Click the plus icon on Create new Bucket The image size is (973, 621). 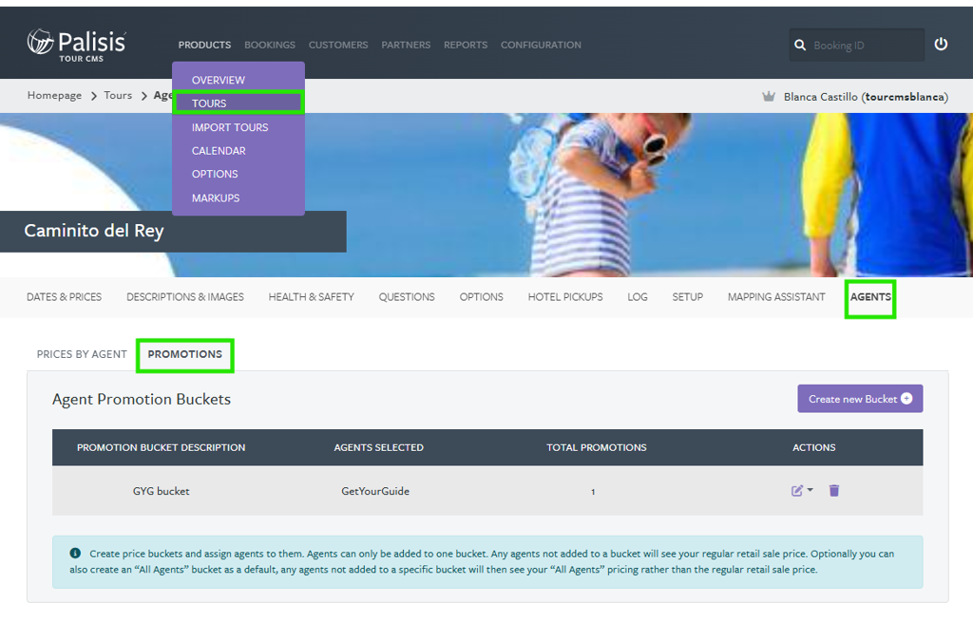(x=906, y=398)
